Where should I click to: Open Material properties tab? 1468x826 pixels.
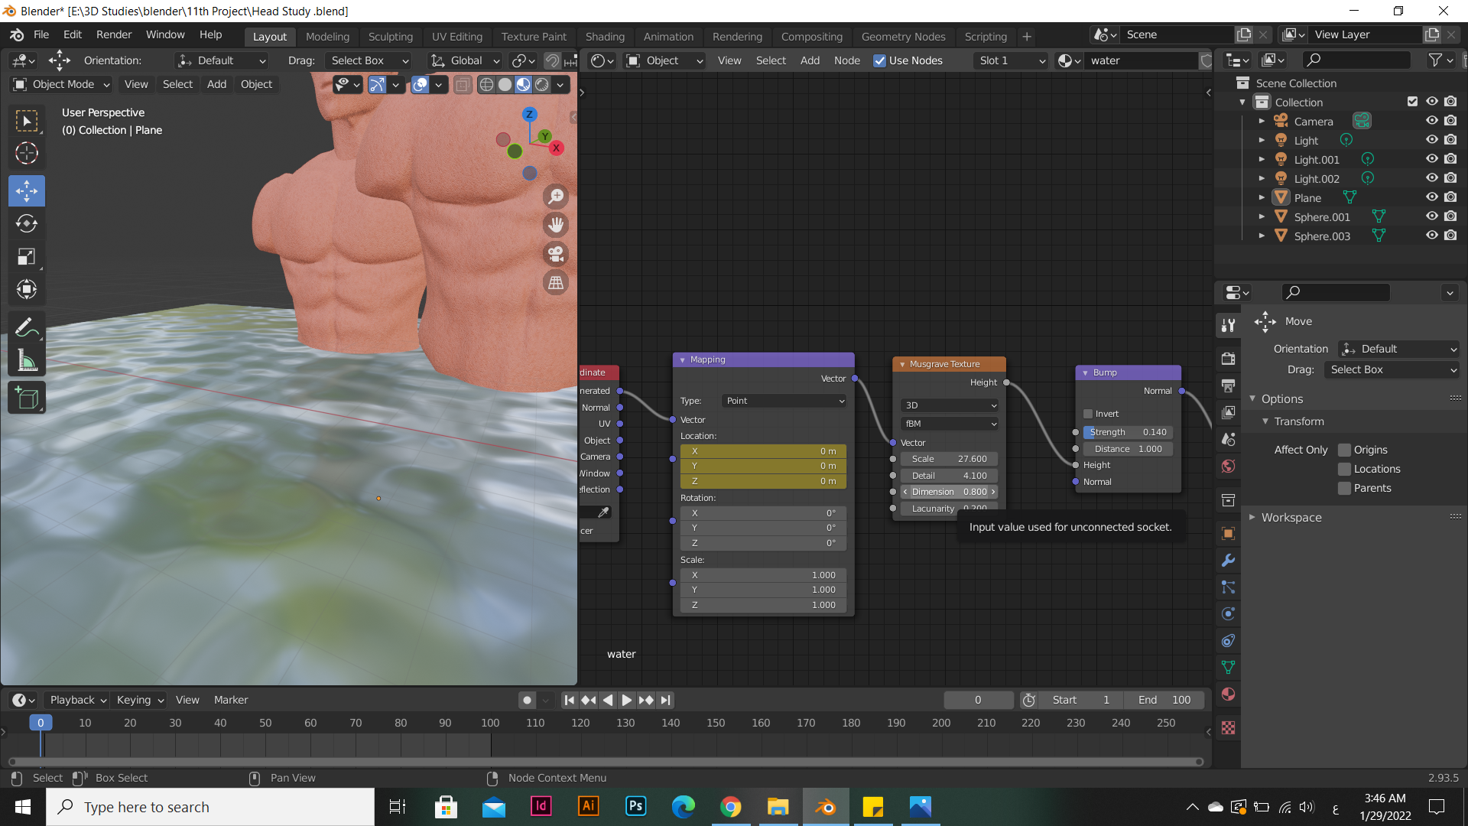coord(1228,694)
